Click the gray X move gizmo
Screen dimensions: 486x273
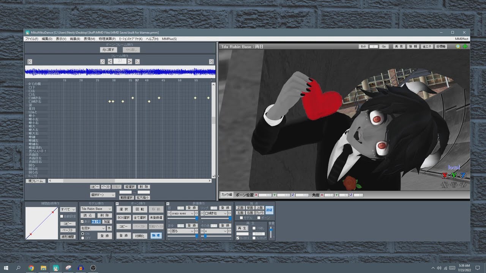click(445, 185)
